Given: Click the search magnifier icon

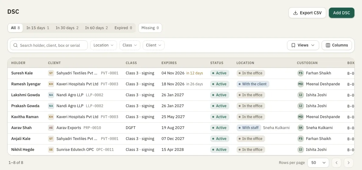Looking at the screenshot, I should coord(15,46).
